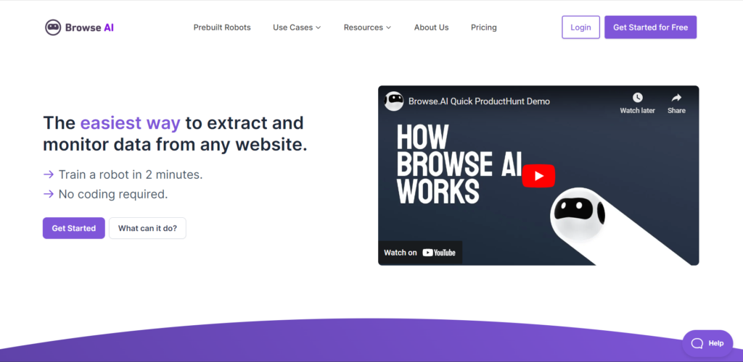This screenshot has width=743, height=362.
Task: Play the YouTube demo video
Action: tap(538, 176)
